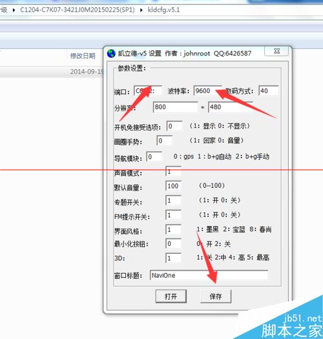
Task: Click the 开机免接受选项 value field
Action: pos(174,126)
